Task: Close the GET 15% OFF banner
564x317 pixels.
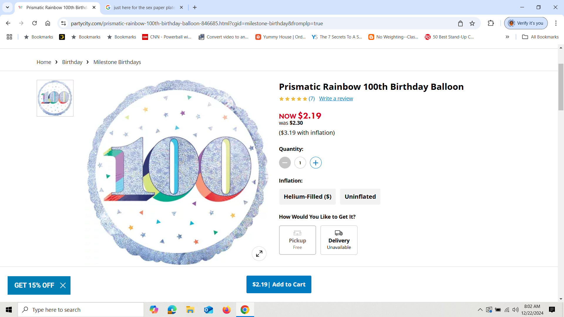Action: click(x=63, y=285)
